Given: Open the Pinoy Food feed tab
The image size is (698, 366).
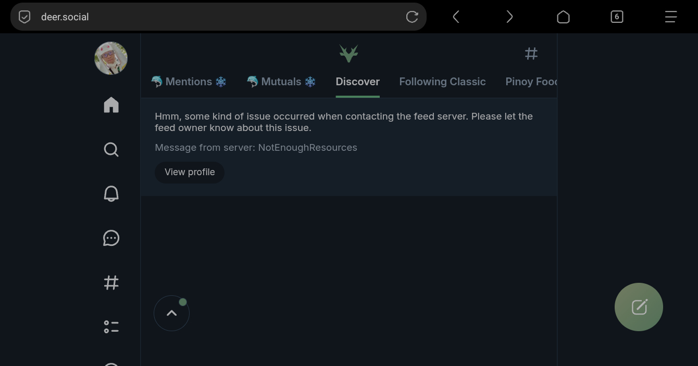Looking at the screenshot, I should click(x=530, y=82).
